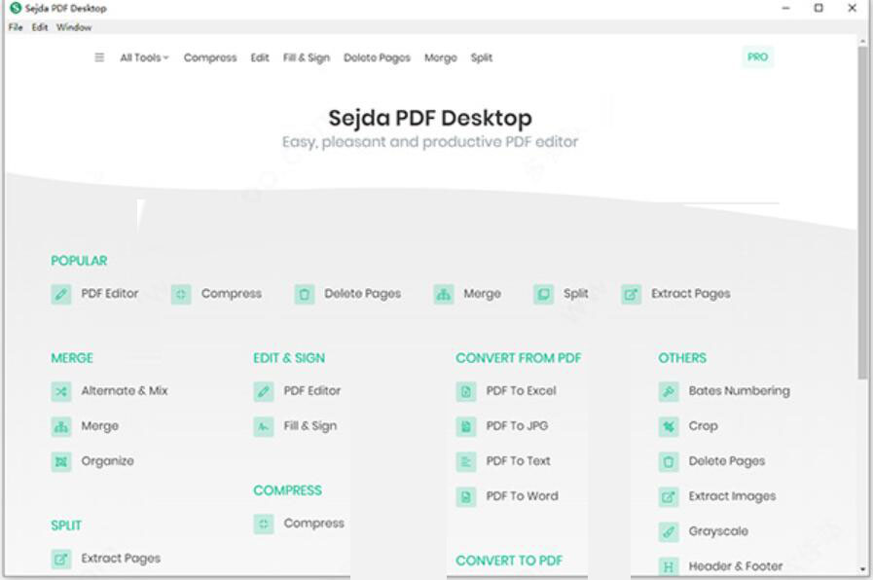Open the Alternate & Mix tool link
This screenshot has height=580, width=873.
tap(125, 391)
